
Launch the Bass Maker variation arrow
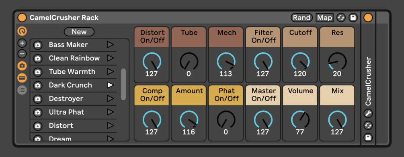[110, 44]
